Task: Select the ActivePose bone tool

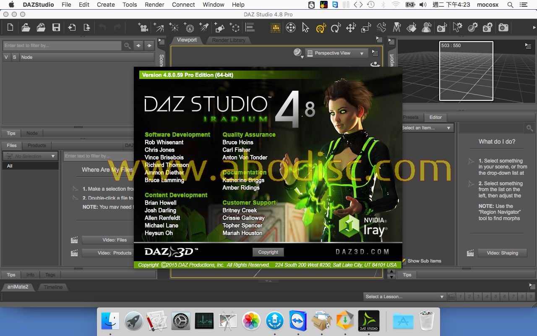Action: [x=381, y=28]
